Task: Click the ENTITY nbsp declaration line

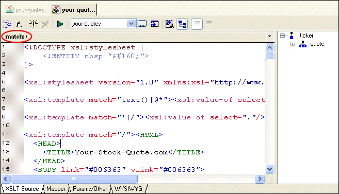Action: [x=95, y=56]
